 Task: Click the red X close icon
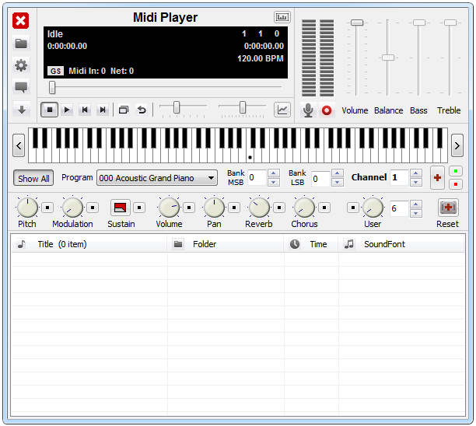click(21, 21)
